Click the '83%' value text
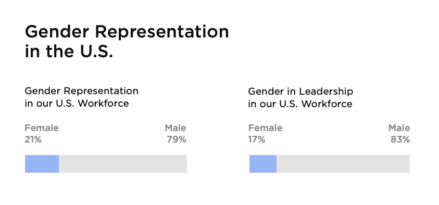This screenshot has height=205, width=439. [x=400, y=139]
